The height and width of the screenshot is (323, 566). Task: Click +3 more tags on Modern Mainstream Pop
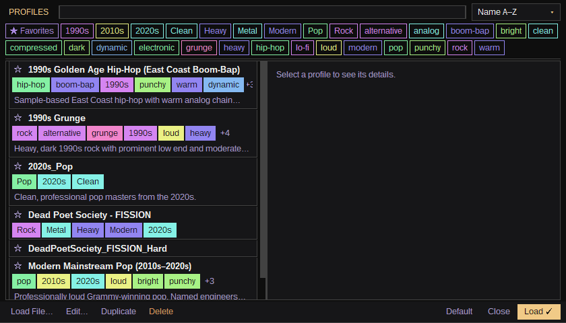tap(210, 281)
